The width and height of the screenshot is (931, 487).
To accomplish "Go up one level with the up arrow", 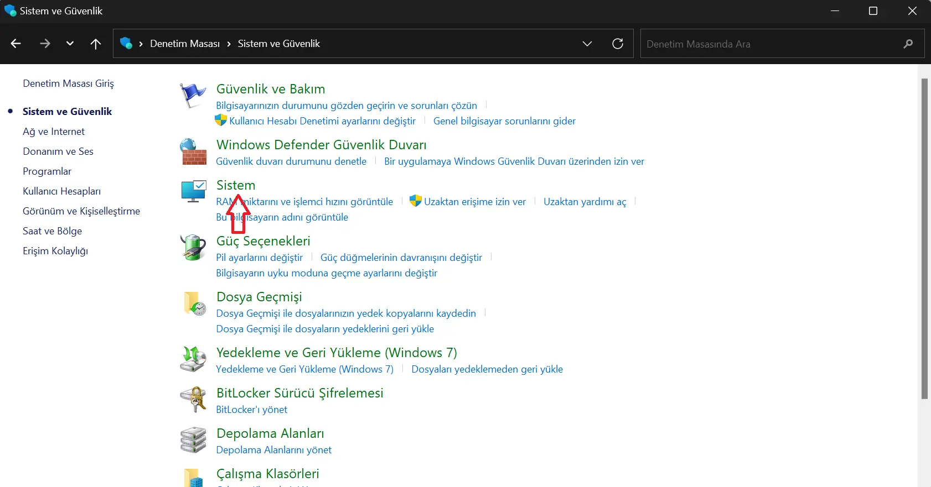I will [96, 43].
